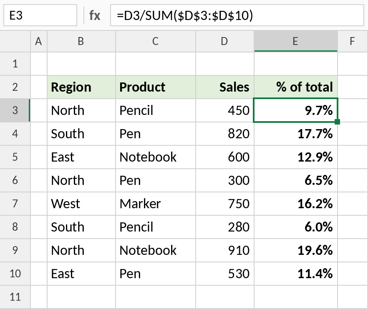This screenshot has height=309, width=368.
Task: Select row 1 header
Action: [15, 64]
